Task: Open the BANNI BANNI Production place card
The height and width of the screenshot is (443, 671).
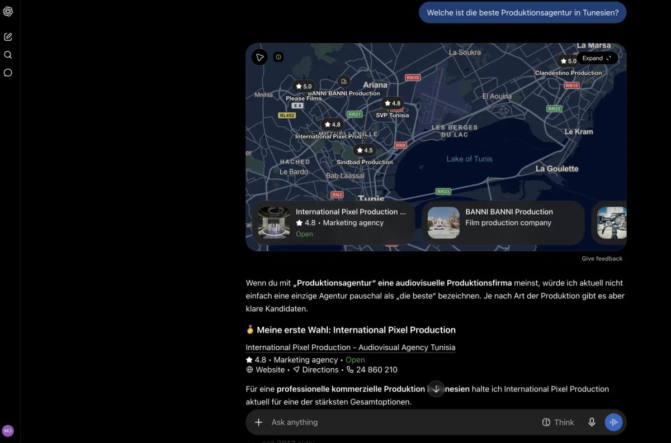Action: tap(503, 222)
